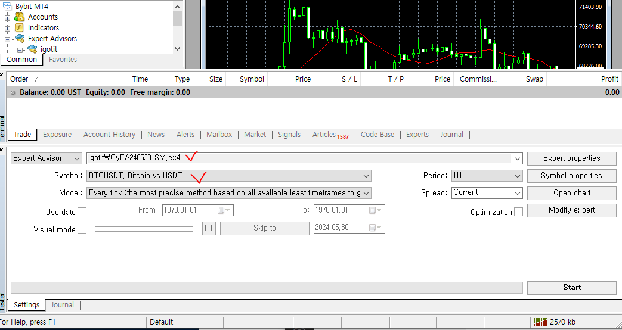
Task: Click the Balance summary row
Action: 314,92
